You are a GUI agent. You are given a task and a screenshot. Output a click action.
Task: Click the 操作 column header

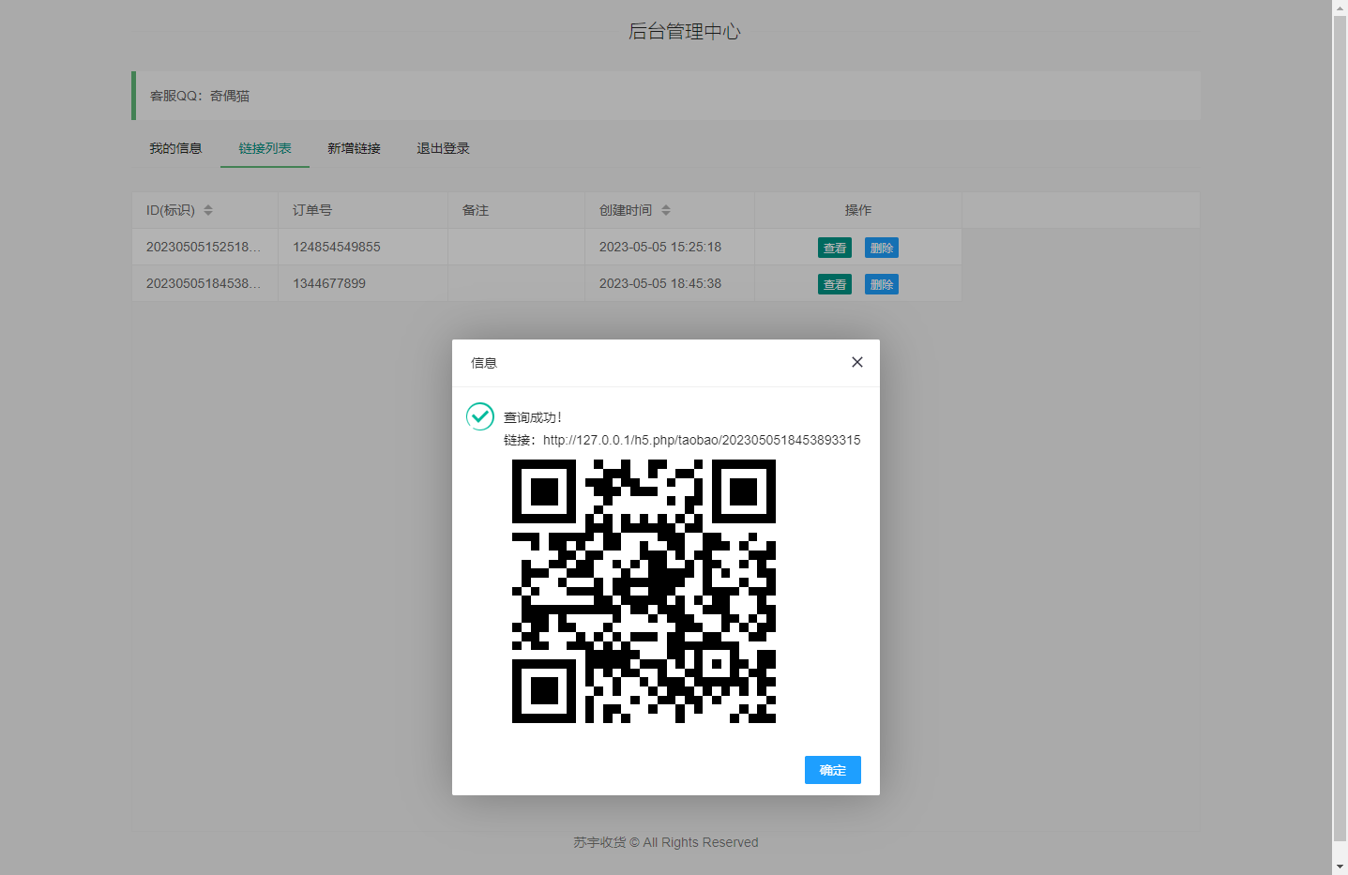(858, 210)
